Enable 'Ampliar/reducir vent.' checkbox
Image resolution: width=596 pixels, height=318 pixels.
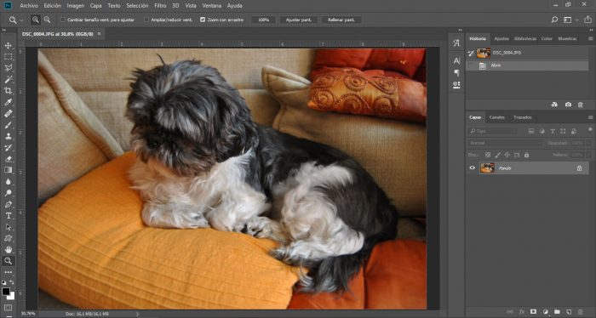pos(146,20)
